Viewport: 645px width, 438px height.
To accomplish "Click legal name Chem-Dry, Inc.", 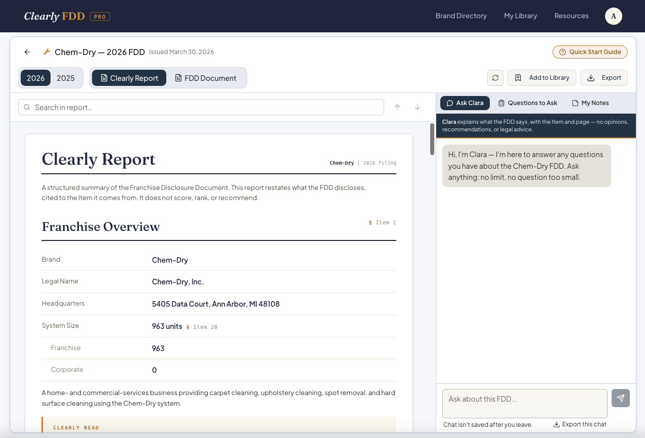I will (x=178, y=282).
